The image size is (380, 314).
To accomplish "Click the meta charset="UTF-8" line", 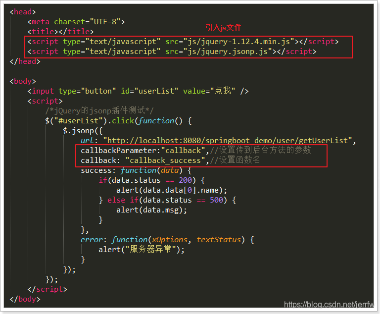I will point(76,22).
